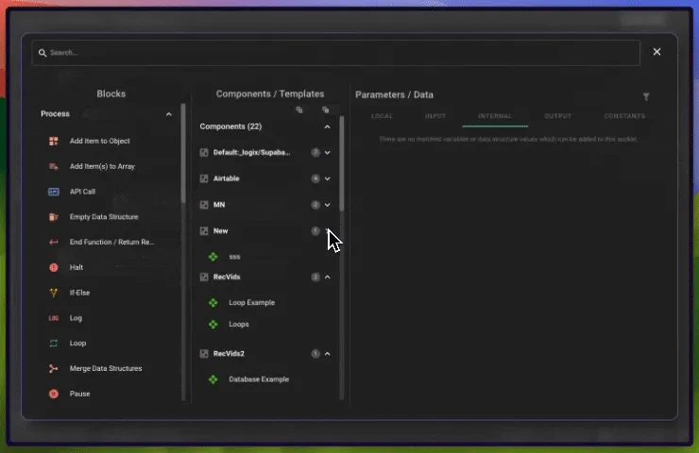Collapse the Process blocks section
Image resolution: width=699 pixels, height=453 pixels.
click(x=169, y=114)
